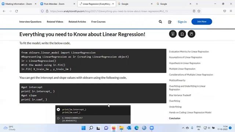This screenshot has width=235, height=132.
Task: Click the round share article icon
Action: (191, 34)
